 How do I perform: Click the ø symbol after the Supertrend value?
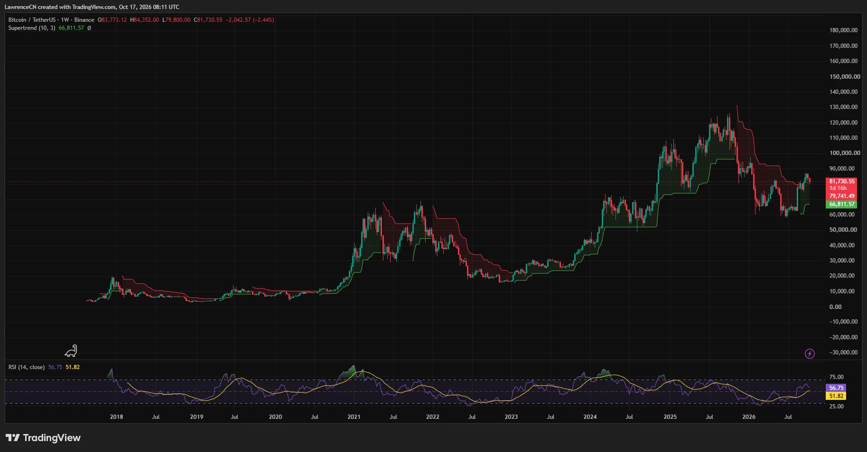[x=89, y=28]
